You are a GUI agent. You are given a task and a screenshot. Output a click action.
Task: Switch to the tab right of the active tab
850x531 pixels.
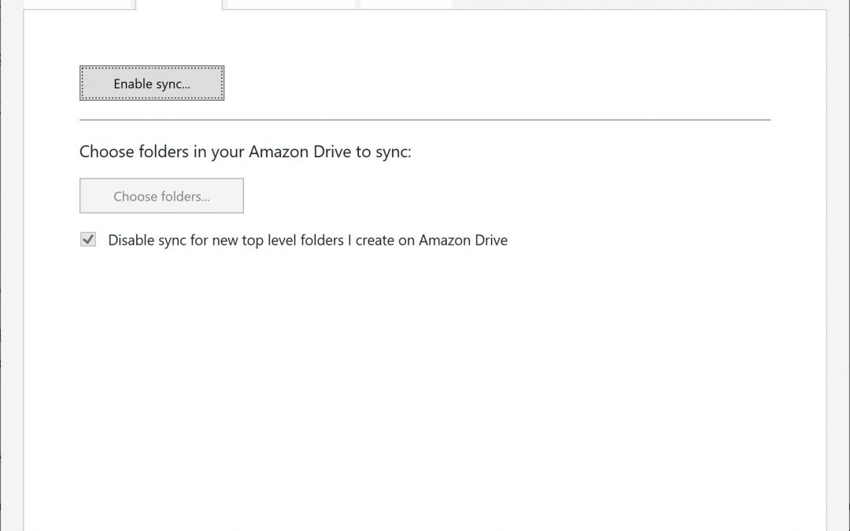[290, 4]
